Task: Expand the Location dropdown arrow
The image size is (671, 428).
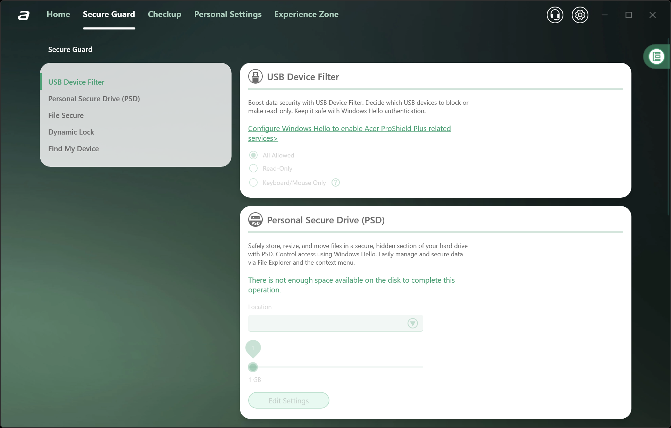Action: tap(412, 323)
